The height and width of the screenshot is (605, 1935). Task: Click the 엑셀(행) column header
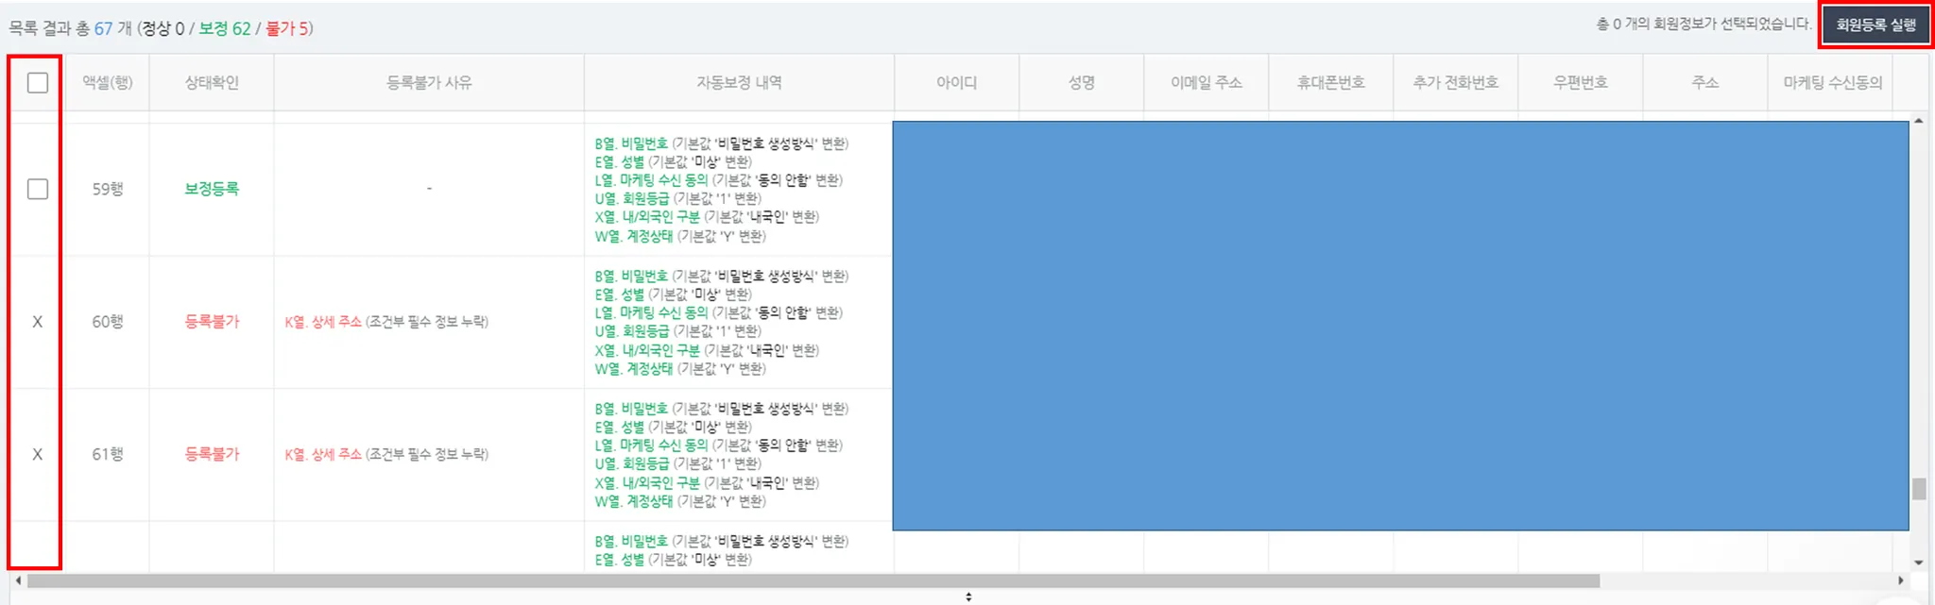pyautogui.click(x=108, y=83)
